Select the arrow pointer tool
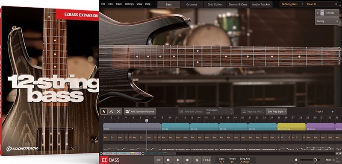The height and width of the screenshot is (164, 342). tap(104, 111)
